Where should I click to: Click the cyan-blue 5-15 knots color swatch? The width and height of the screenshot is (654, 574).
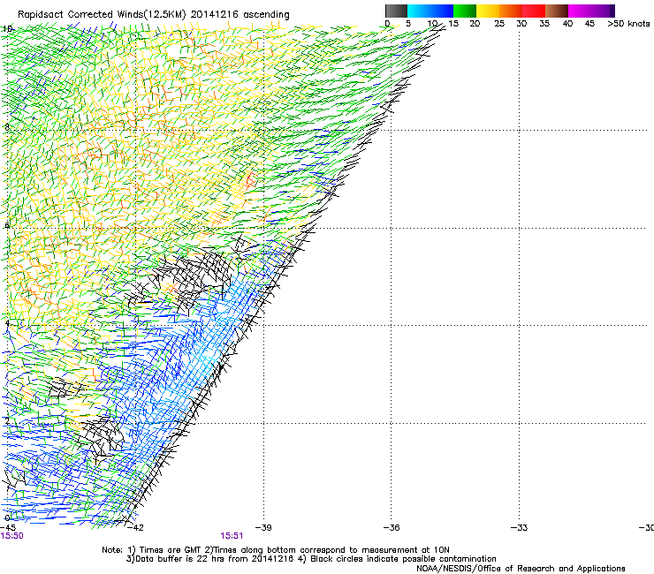pos(430,11)
